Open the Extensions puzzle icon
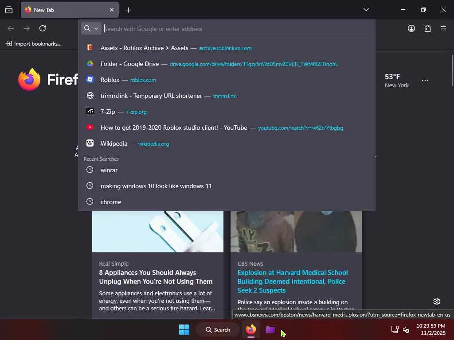454x340 pixels. coord(427,28)
